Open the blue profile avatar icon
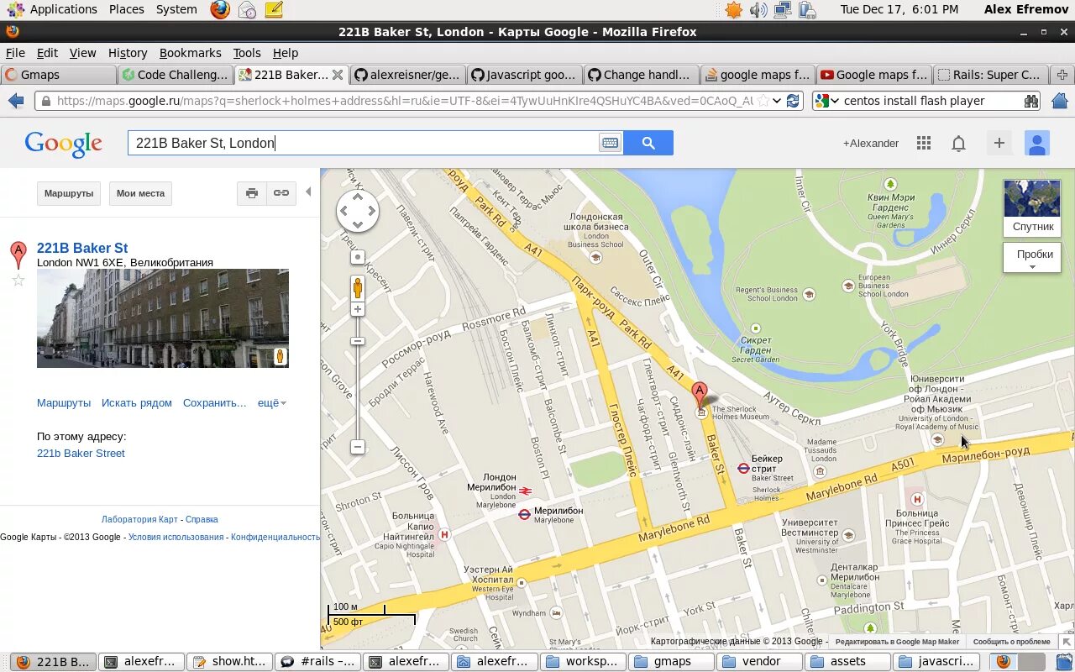Image resolution: width=1075 pixels, height=672 pixels. point(1037,143)
